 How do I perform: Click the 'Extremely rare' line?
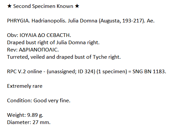coord(25,86)
